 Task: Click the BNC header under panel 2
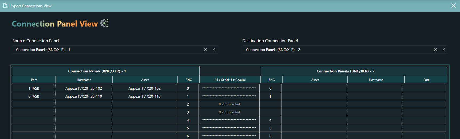tap(272, 80)
